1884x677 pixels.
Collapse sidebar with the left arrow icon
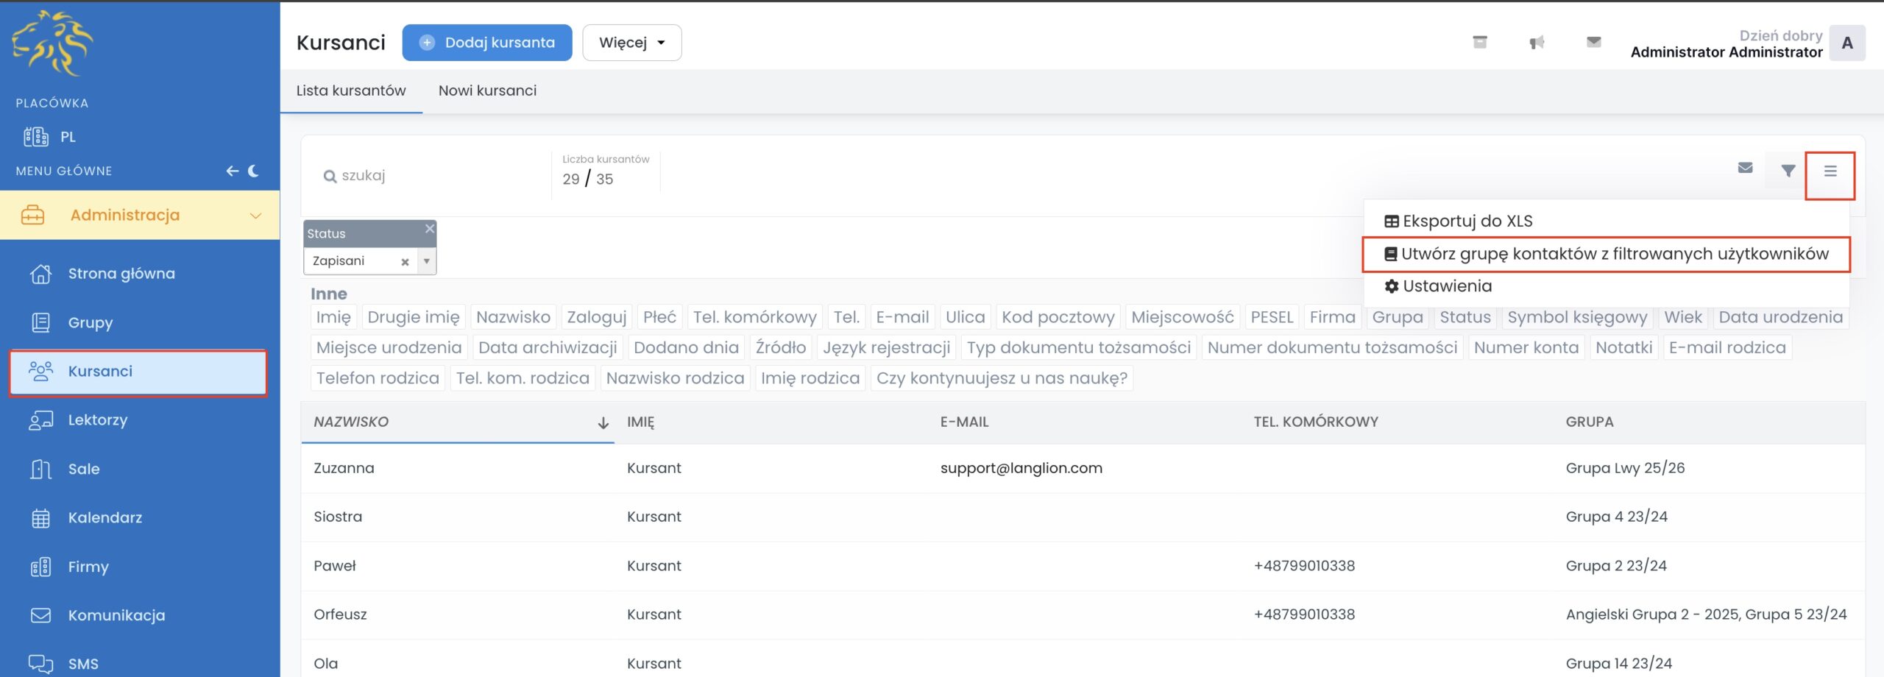pos(233,171)
